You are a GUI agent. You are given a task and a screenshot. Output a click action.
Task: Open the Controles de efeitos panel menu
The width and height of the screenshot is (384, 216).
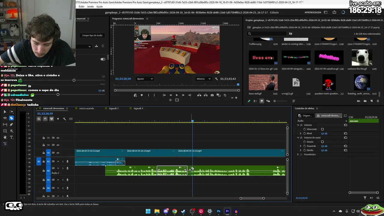(x=317, y=109)
